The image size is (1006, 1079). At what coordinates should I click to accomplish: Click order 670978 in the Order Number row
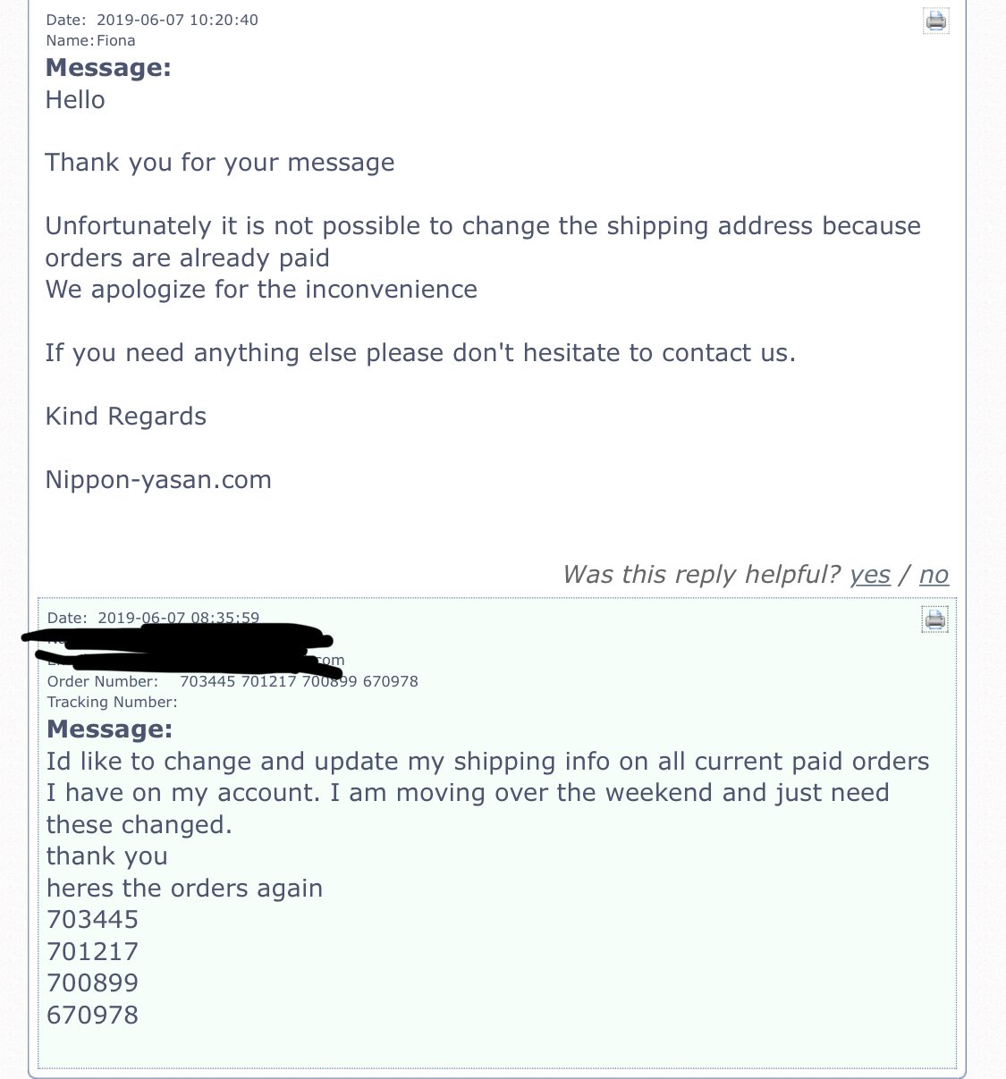[391, 681]
